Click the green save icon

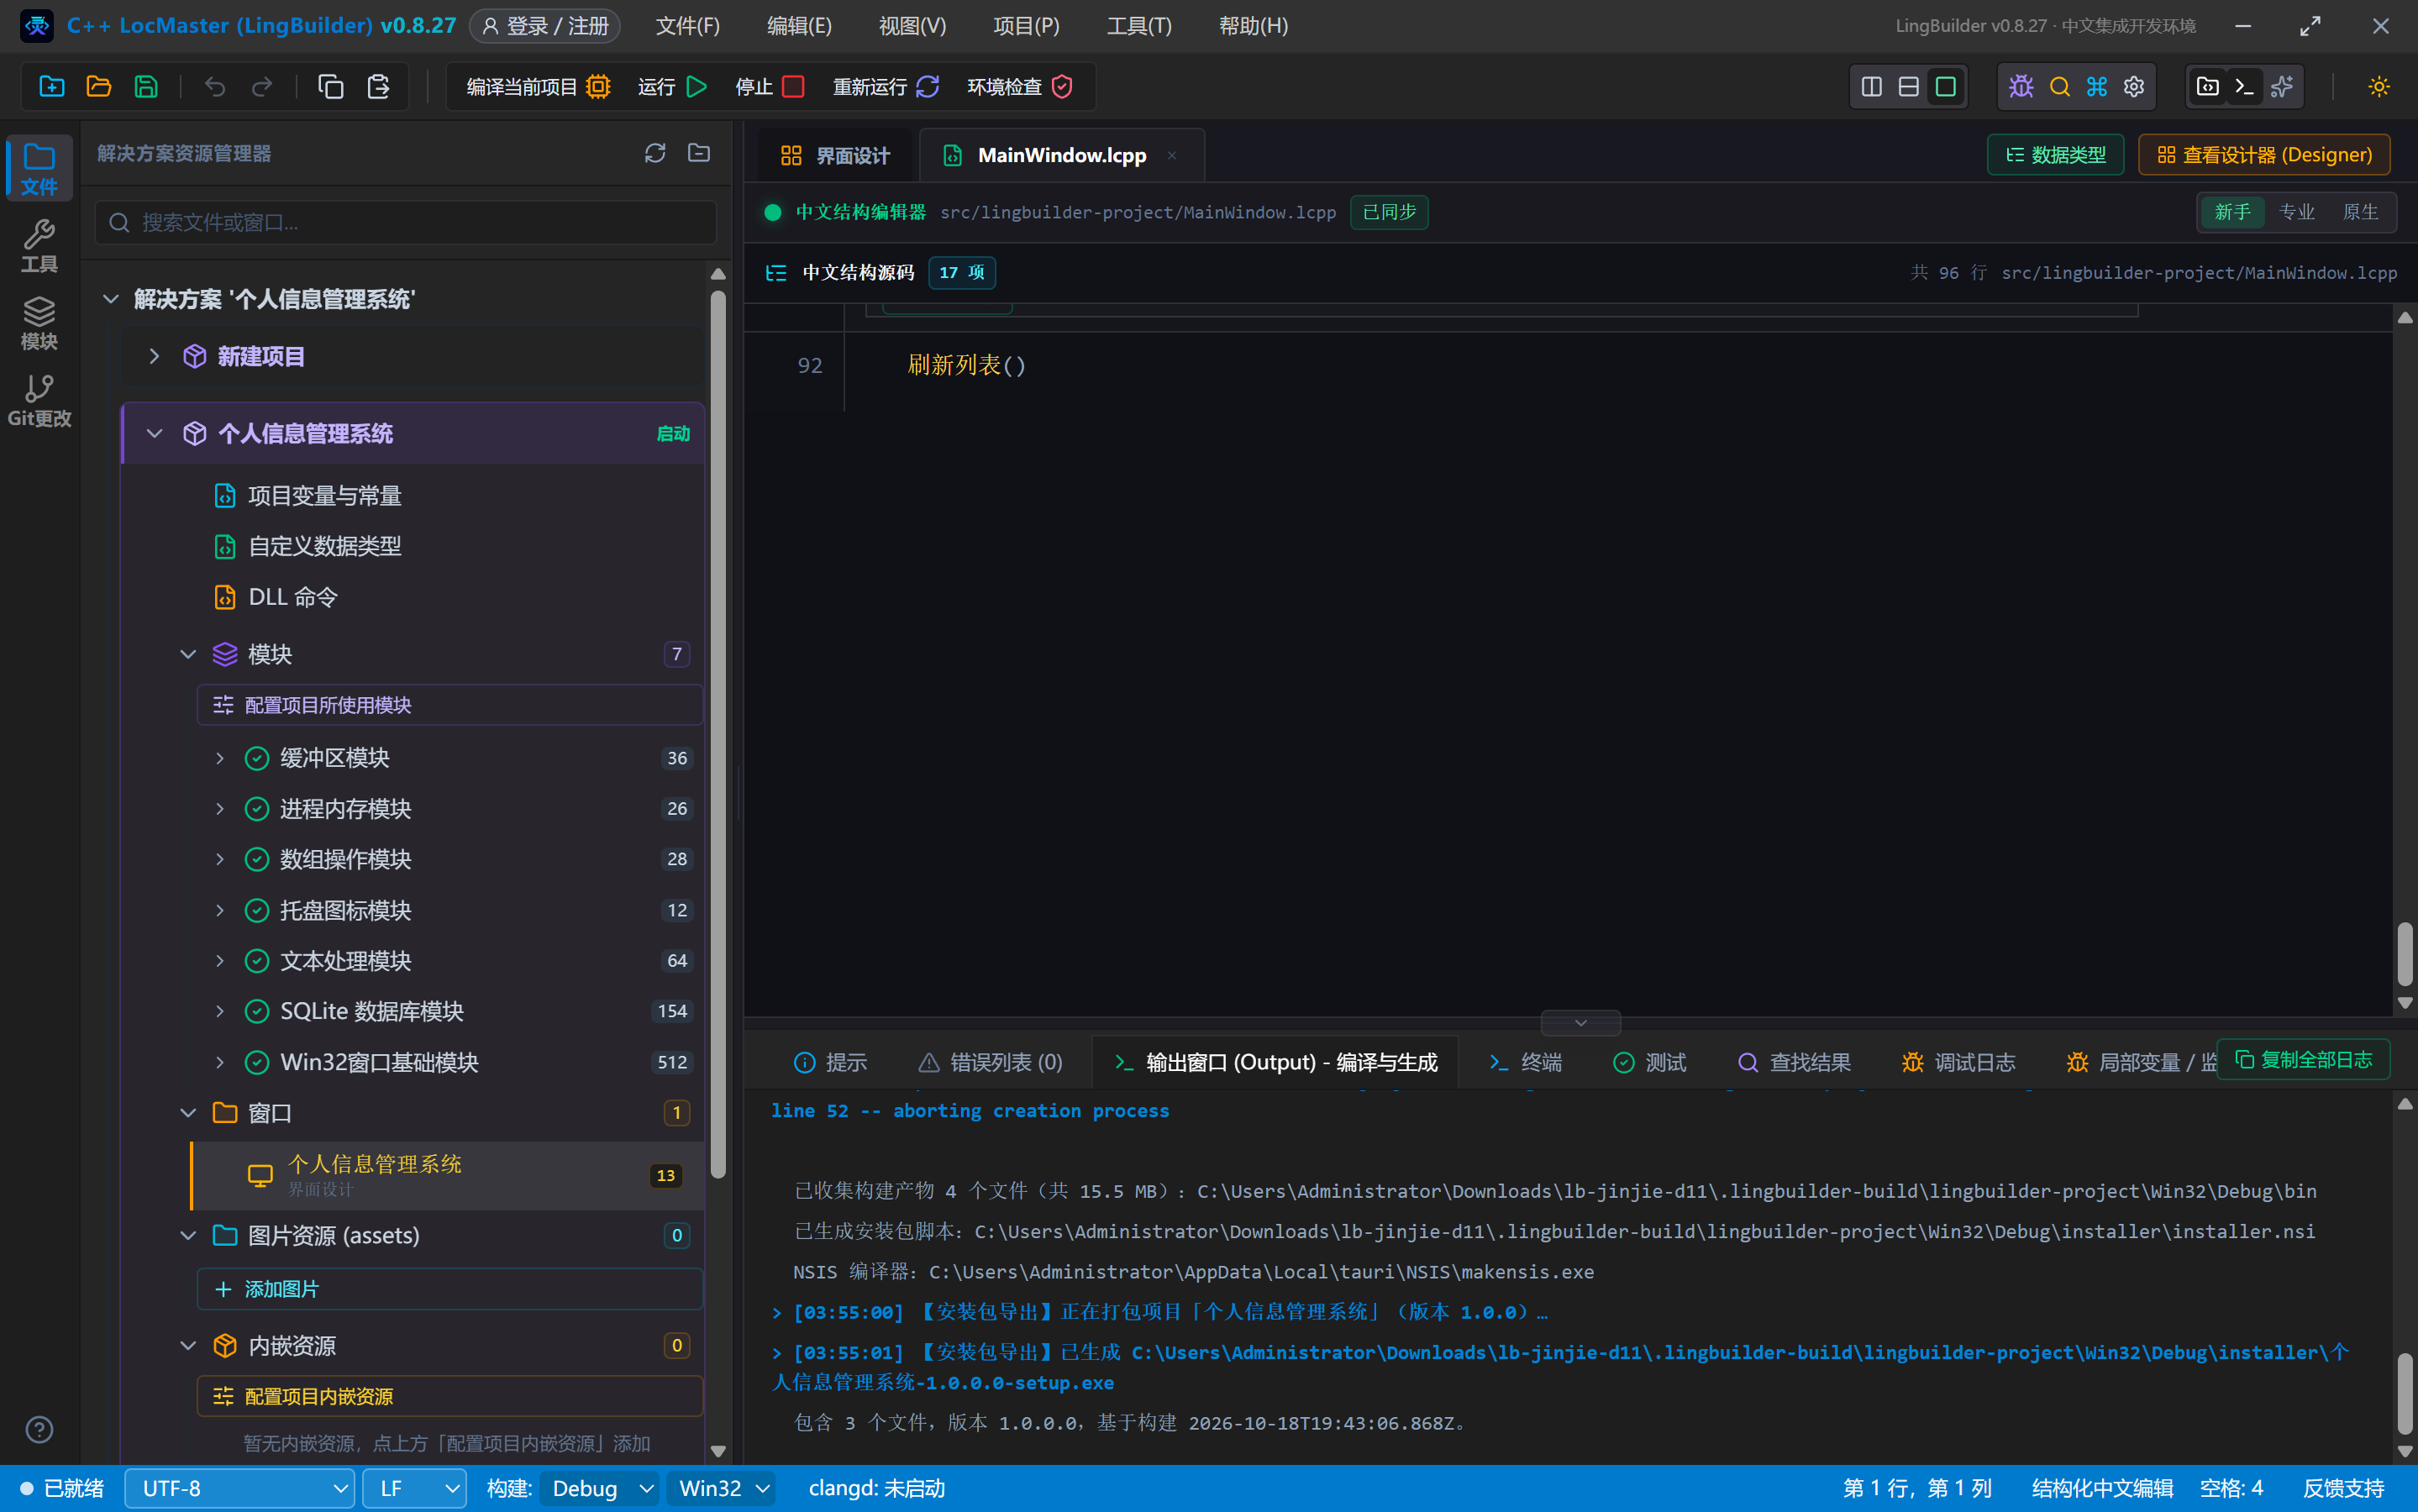coord(146,87)
